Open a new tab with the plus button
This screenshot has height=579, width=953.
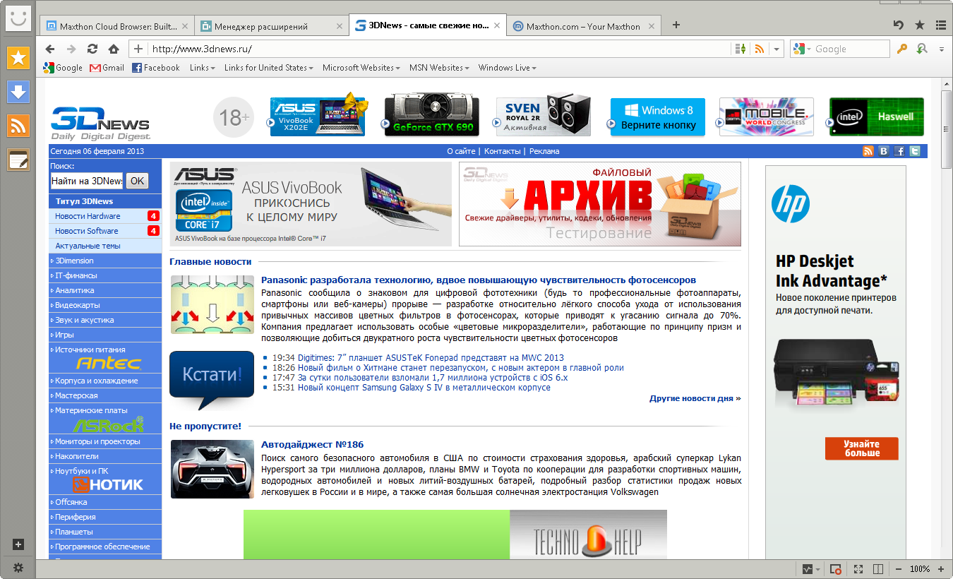pos(676,25)
